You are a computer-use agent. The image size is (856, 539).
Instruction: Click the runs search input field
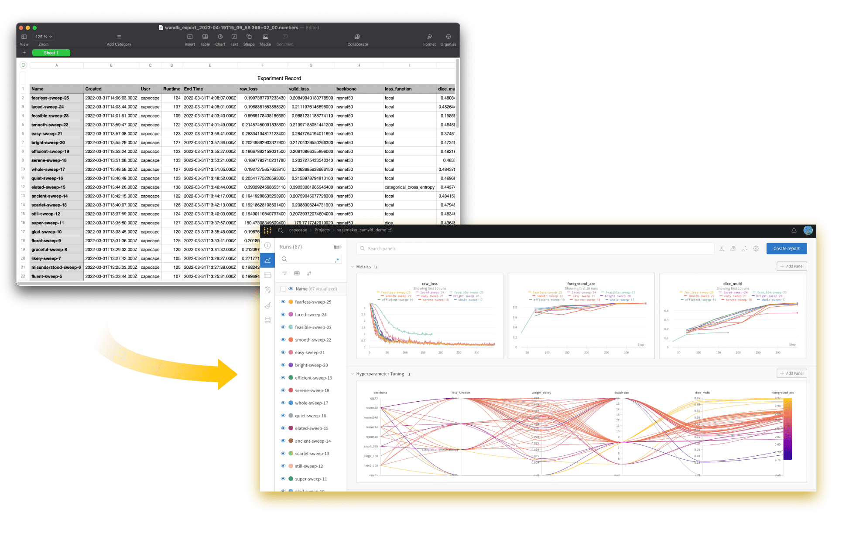pyautogui.click(x=310, y=259)
